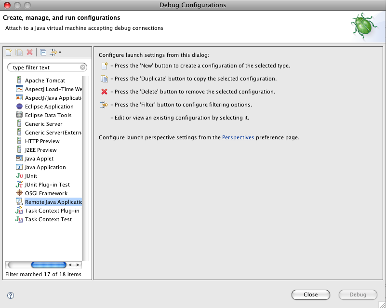
Task: Select the Remote Java Application icon
Action: (x=19, y=201)
